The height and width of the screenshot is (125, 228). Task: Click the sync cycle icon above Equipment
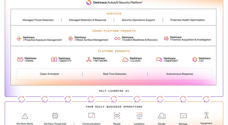(x=206, y=99)
